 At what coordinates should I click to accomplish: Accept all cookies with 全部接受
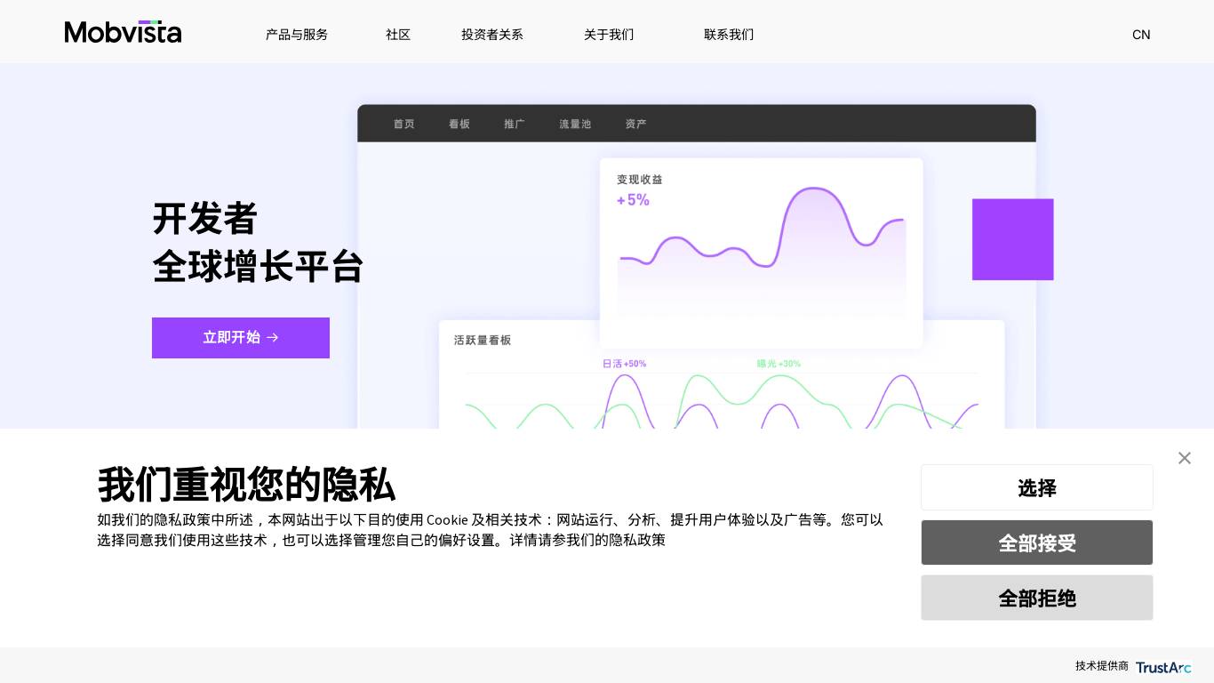coord(1037,542)
